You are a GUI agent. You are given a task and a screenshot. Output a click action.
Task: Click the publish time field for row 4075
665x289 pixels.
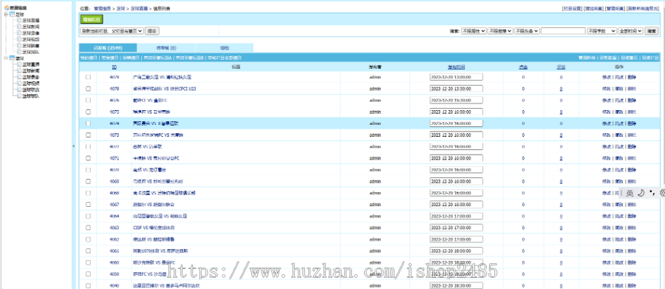click(457, 112)
